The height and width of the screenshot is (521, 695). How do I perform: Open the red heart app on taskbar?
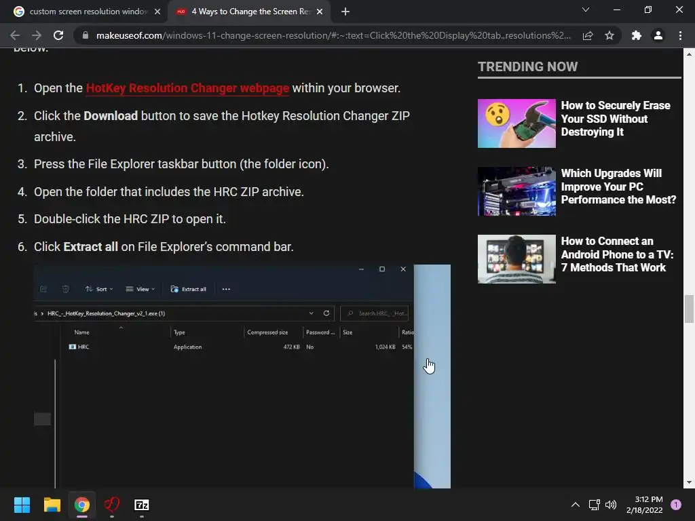pyautogui.click(x=112, y=505)
